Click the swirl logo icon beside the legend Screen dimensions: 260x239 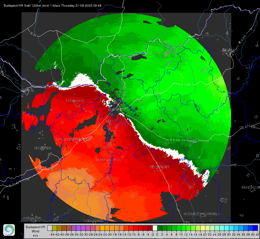click(9, 230)
